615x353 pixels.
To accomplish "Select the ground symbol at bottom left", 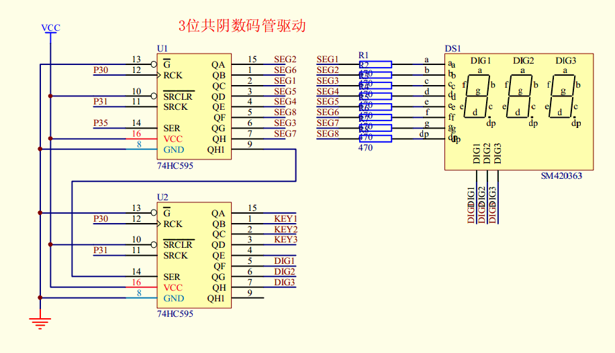I will coord(40,323).
